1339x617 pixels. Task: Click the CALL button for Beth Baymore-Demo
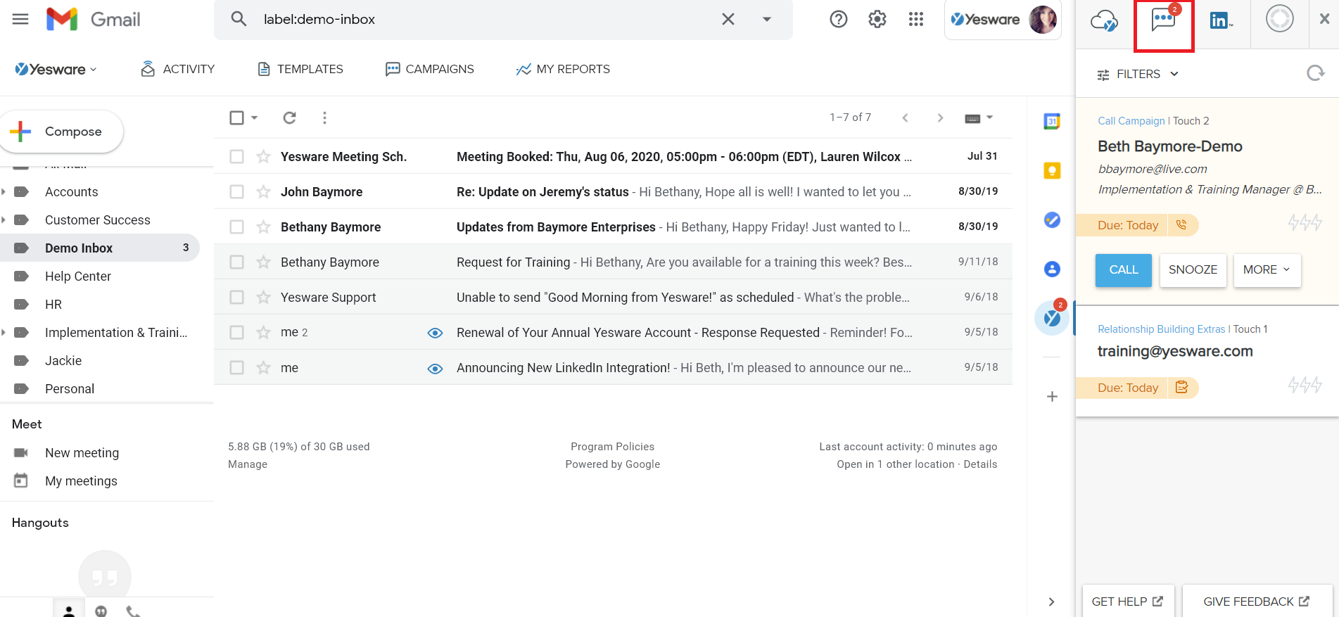point(1123,270)
